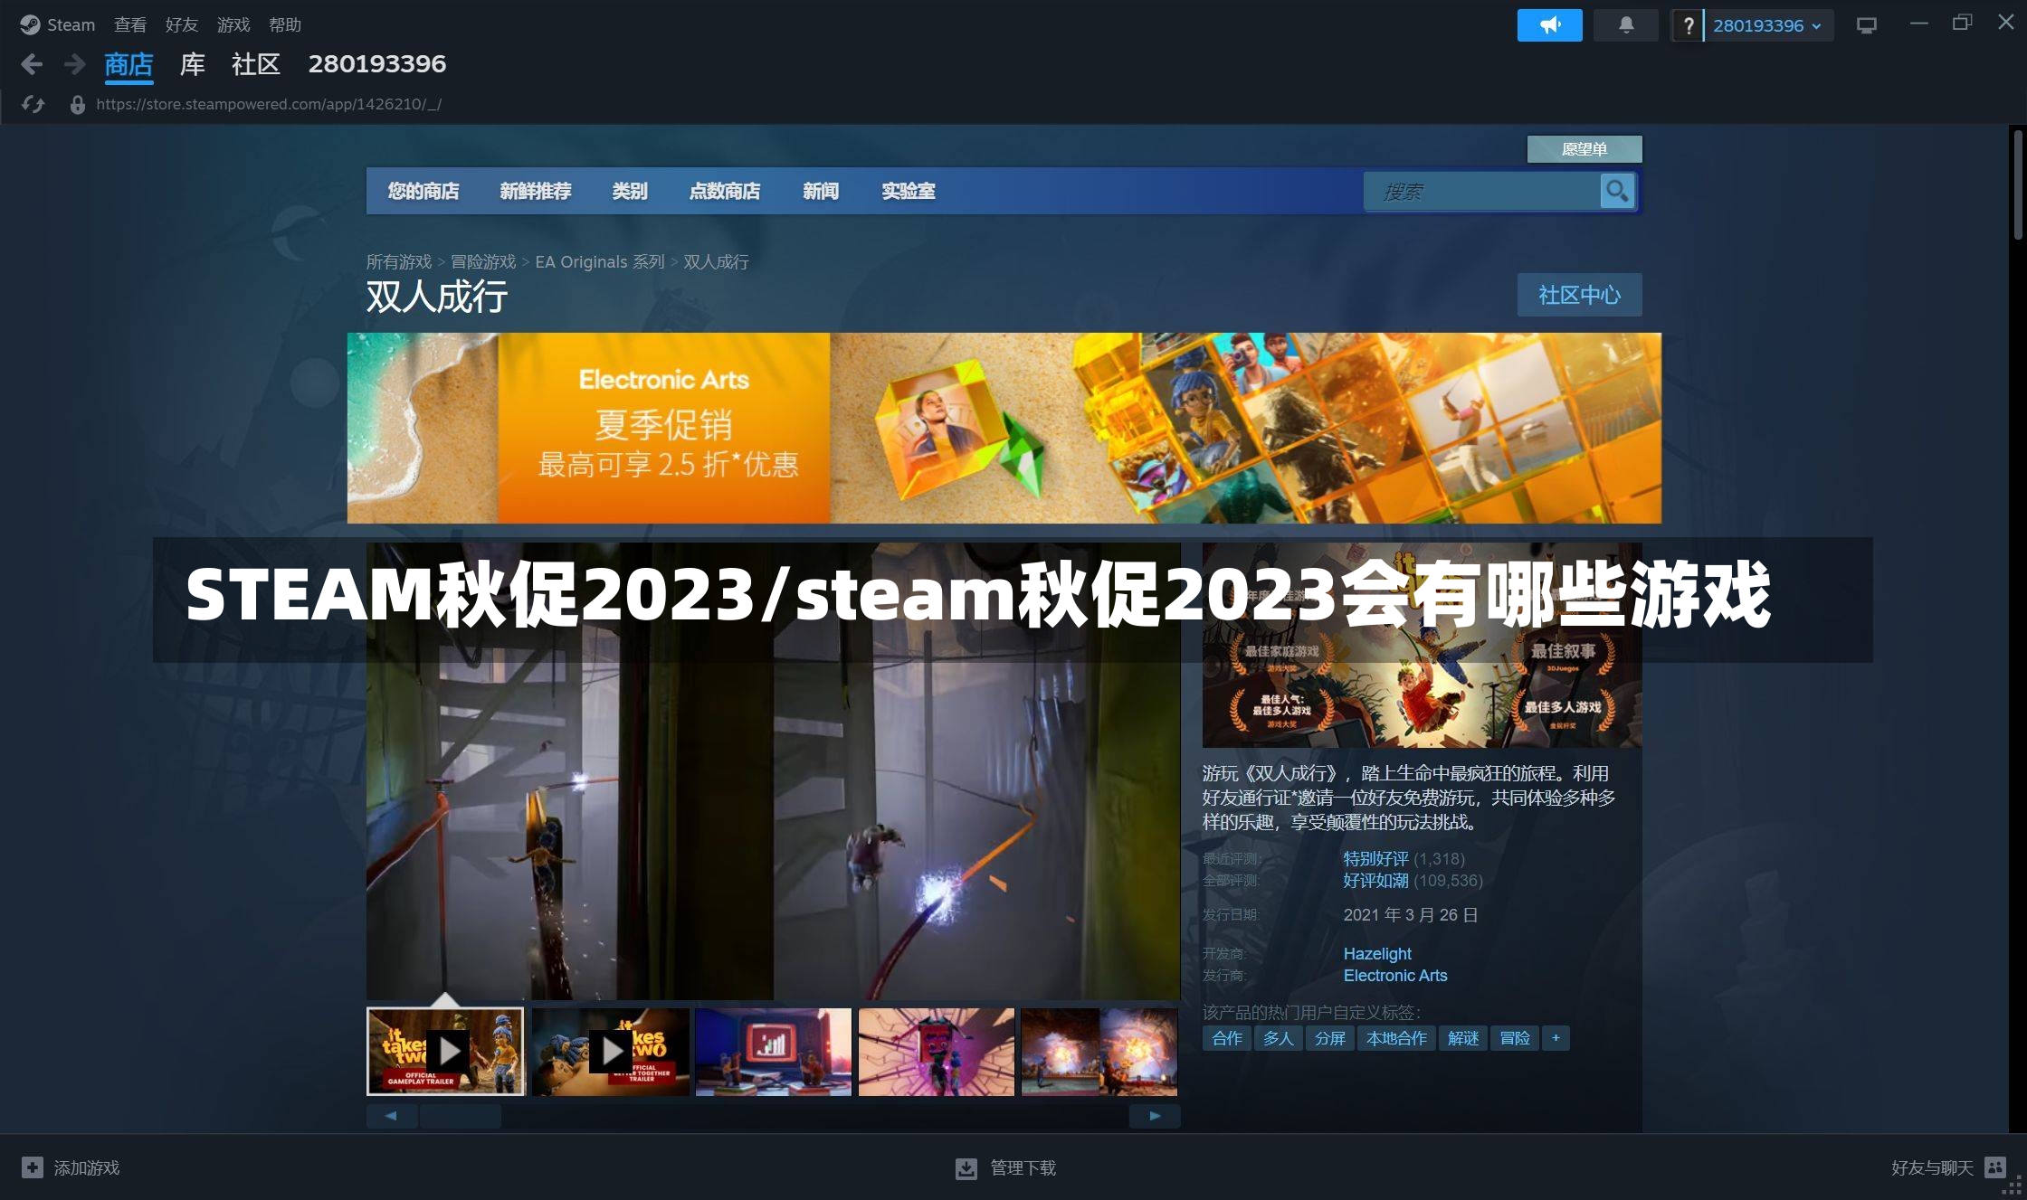2027x1200 pixels.
Task: Open announcements megaphone button
Action: pos(1549,25)
